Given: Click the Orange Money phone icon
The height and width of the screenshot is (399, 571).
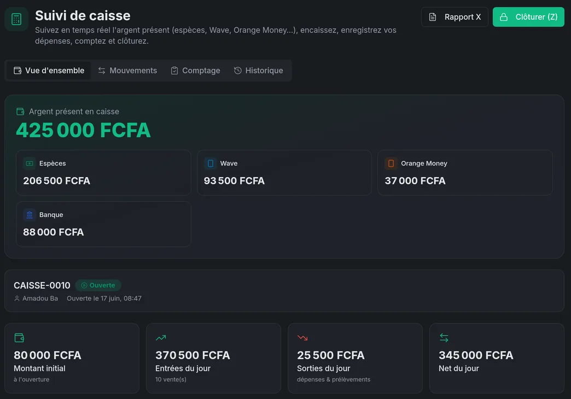Looking at the screenshot, I should coord(391,163).
